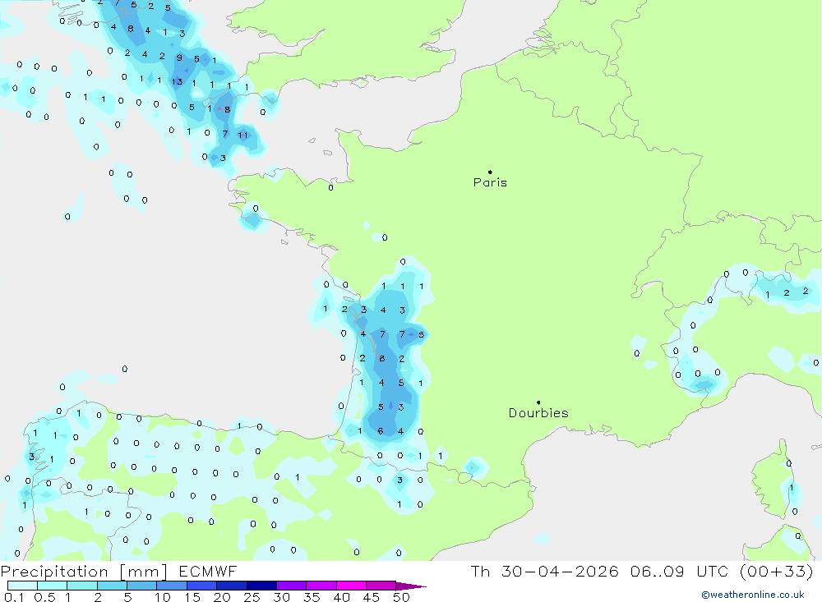
Task: Select the 40–45 mm magenta legend swatch
Action: pyautogui.click(x=351, y=586)
